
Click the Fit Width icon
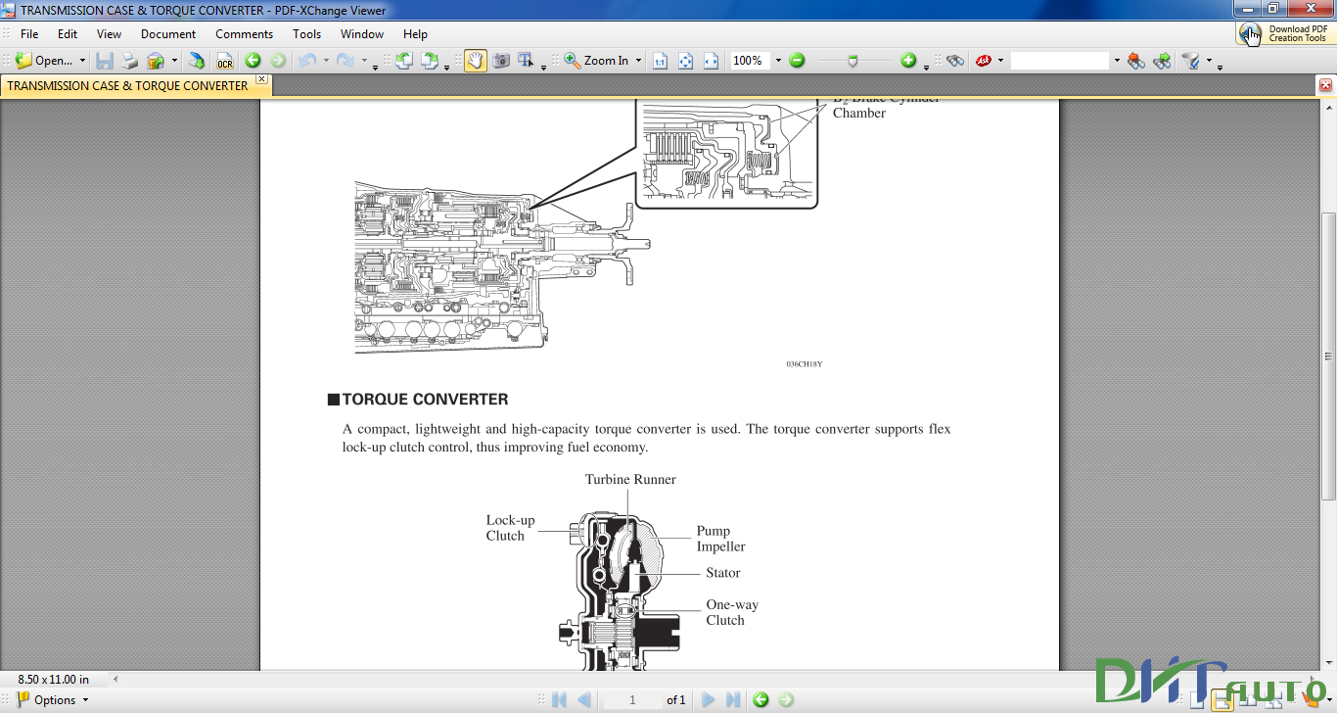tap(712, 61)
